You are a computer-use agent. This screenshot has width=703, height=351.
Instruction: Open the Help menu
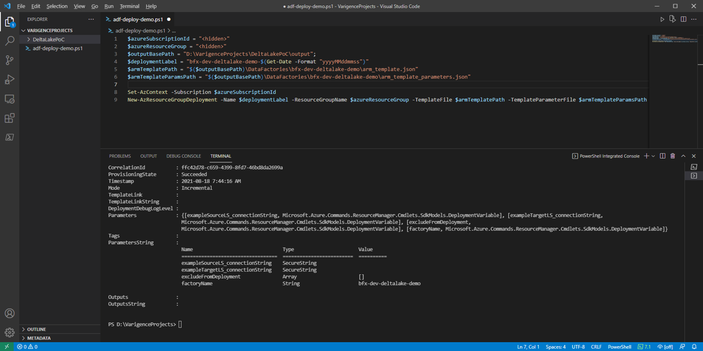pyautogui.click(x=151, y=6)
